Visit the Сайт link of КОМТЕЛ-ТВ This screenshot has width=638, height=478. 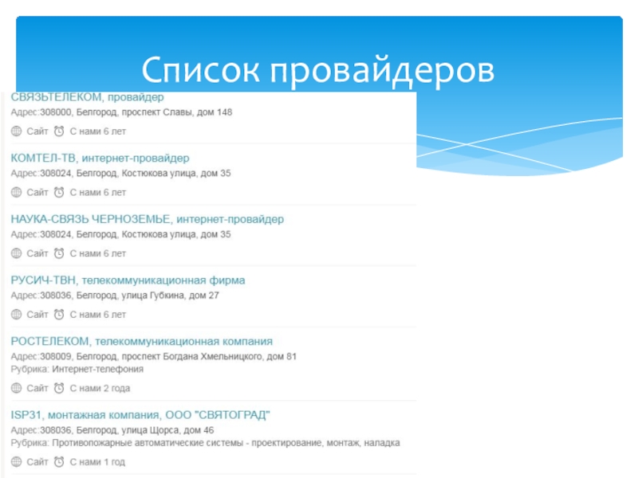(x=37, y=192)
